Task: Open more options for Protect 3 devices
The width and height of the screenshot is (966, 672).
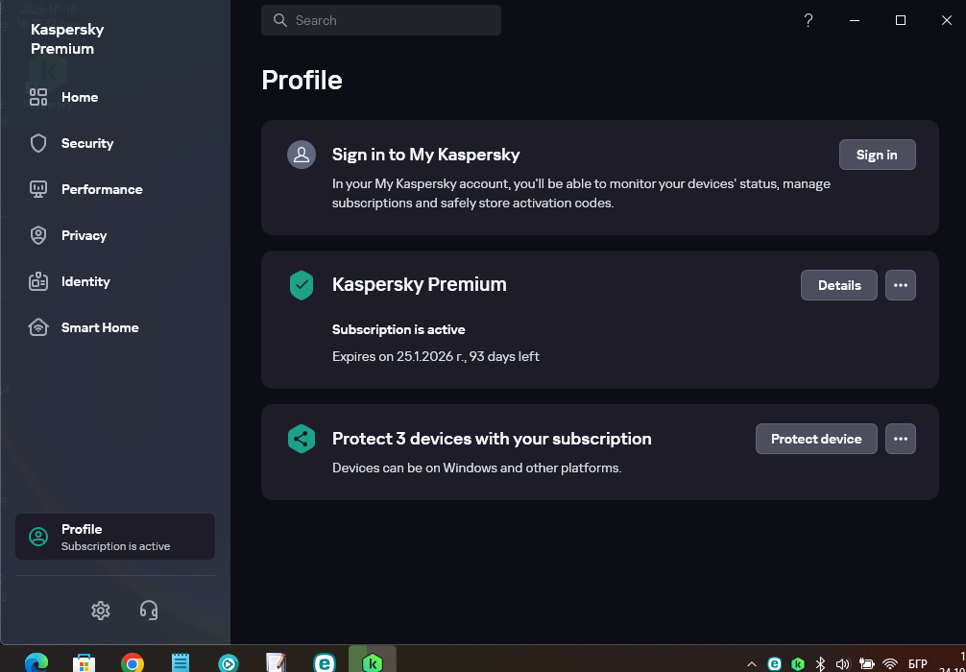Action: pos(900,439)
